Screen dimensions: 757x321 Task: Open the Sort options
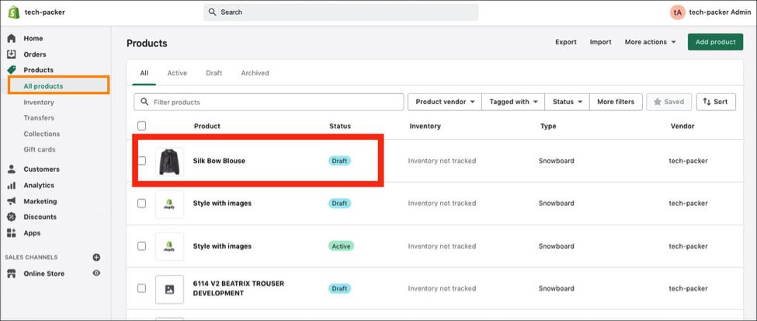716,102
